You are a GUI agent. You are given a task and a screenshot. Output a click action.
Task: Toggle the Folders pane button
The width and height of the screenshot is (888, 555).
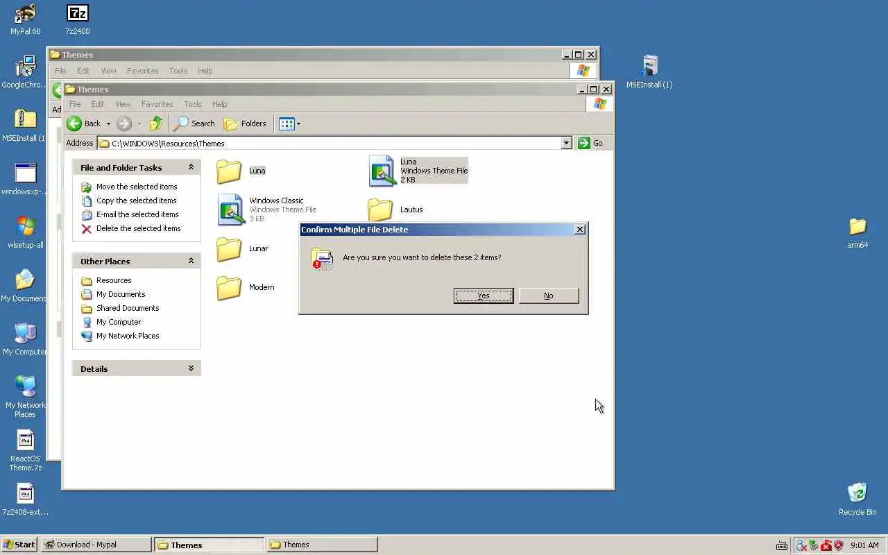tap(245, 123)
